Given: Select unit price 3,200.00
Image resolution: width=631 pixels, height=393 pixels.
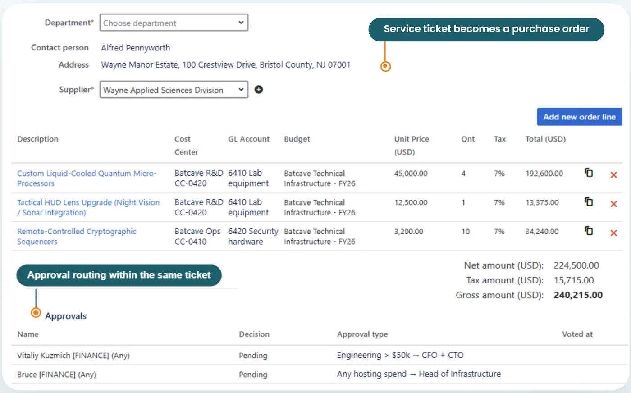Looking at the screenshot, I should click(408, 232).
